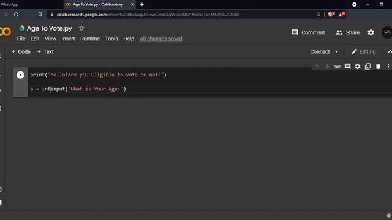The width and height of the screenshot is (392, 220).
Task: Switch to the WhatsApp tab
Action: (10, 4)
